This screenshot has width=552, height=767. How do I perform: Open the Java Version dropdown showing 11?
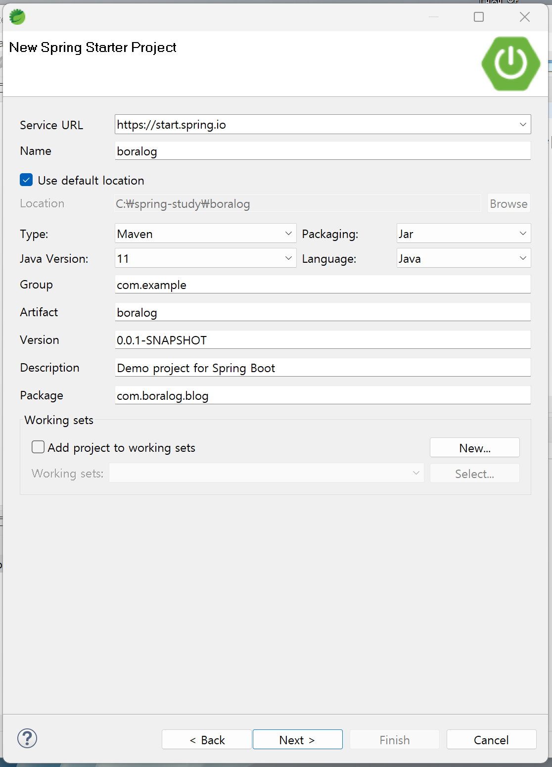[x=205, y=258]
